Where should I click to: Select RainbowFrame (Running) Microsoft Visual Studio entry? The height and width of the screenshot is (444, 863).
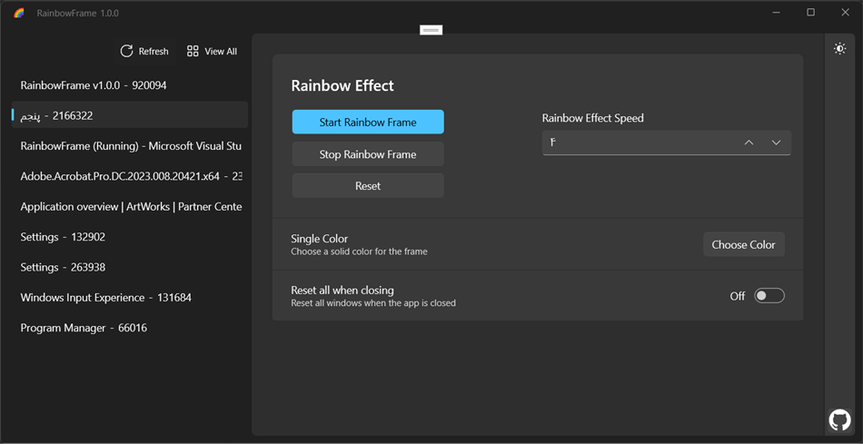click(x=130, y=146)
